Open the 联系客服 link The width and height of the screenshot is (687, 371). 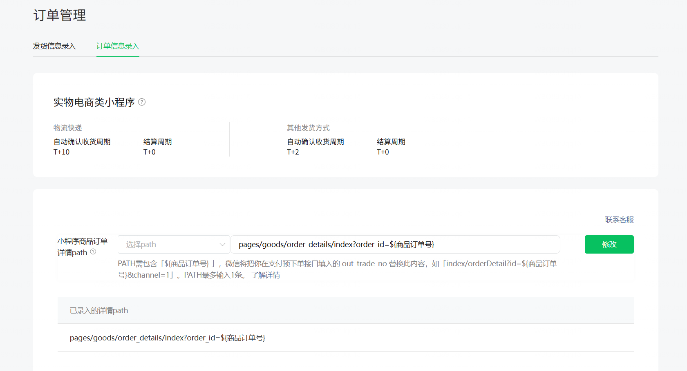tap(619, 220)
